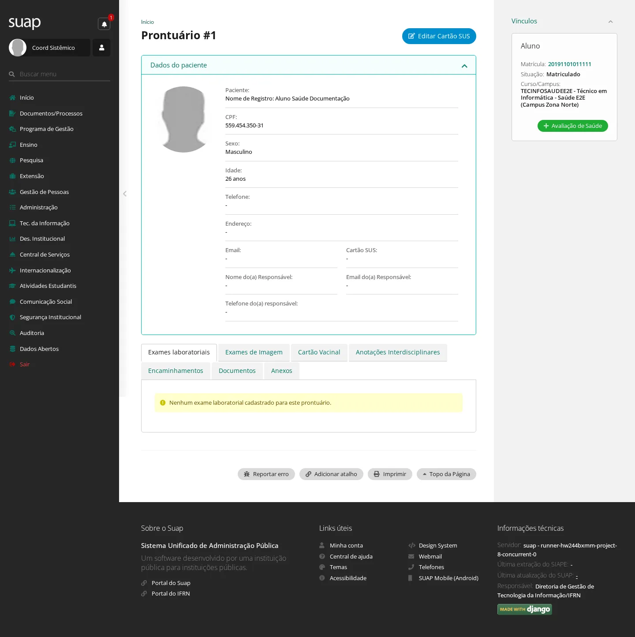Click the Avaliação de Saúde button
This screenshot has width=635, height=637.
pos(573,126)
